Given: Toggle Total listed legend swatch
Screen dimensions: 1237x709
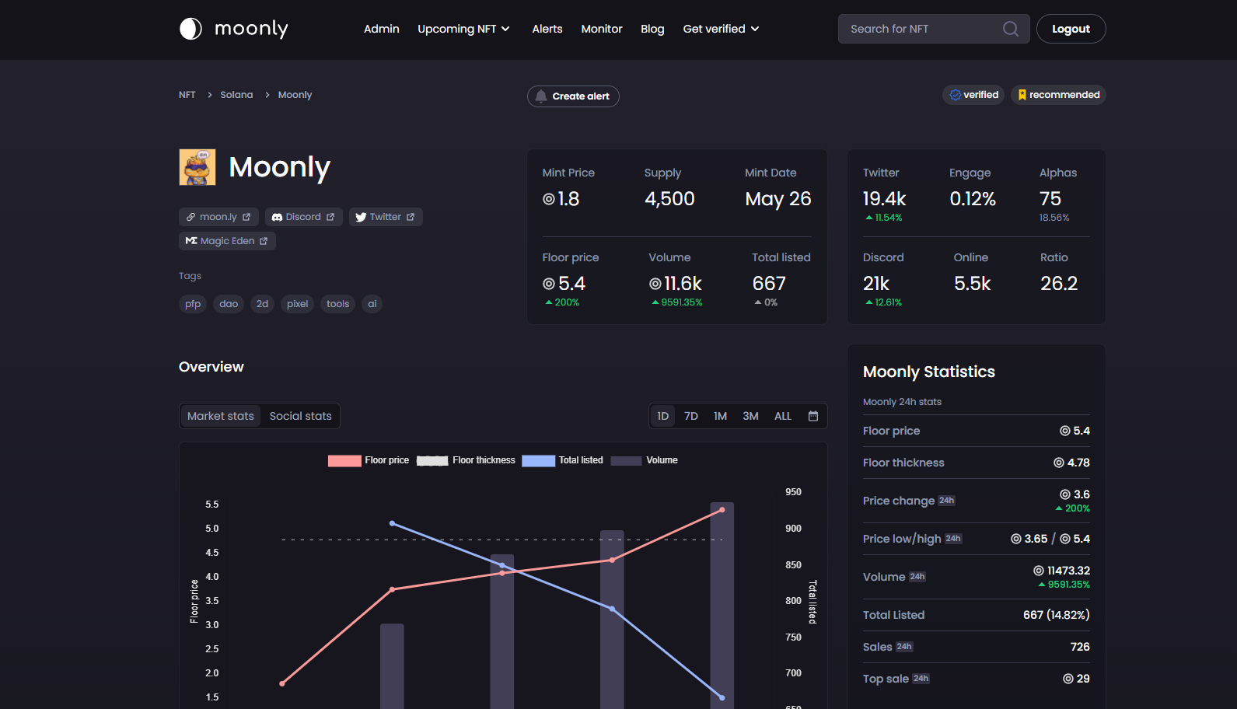Looking at the screenshot, I should (x=539, y=460).
